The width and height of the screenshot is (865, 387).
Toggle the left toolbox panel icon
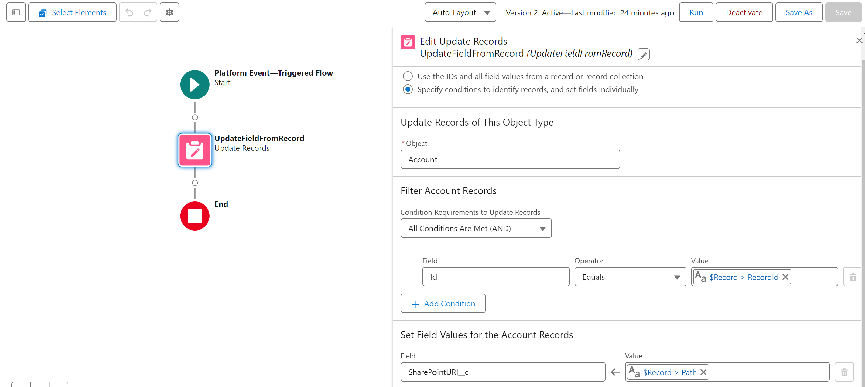pos(16,12)
